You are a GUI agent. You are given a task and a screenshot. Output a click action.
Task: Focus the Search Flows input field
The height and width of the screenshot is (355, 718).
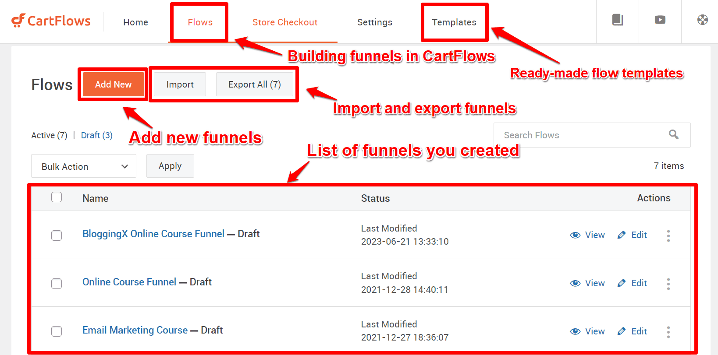pos(579,135)
